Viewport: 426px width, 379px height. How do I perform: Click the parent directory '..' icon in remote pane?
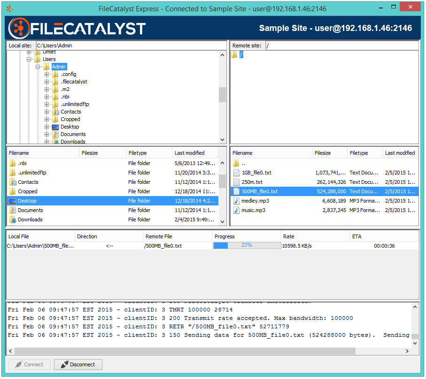tap(236, 163)
